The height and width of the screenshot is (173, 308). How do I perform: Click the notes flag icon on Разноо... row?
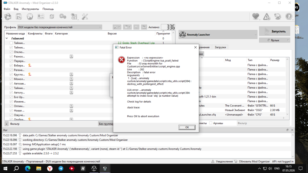coord(71,56)
